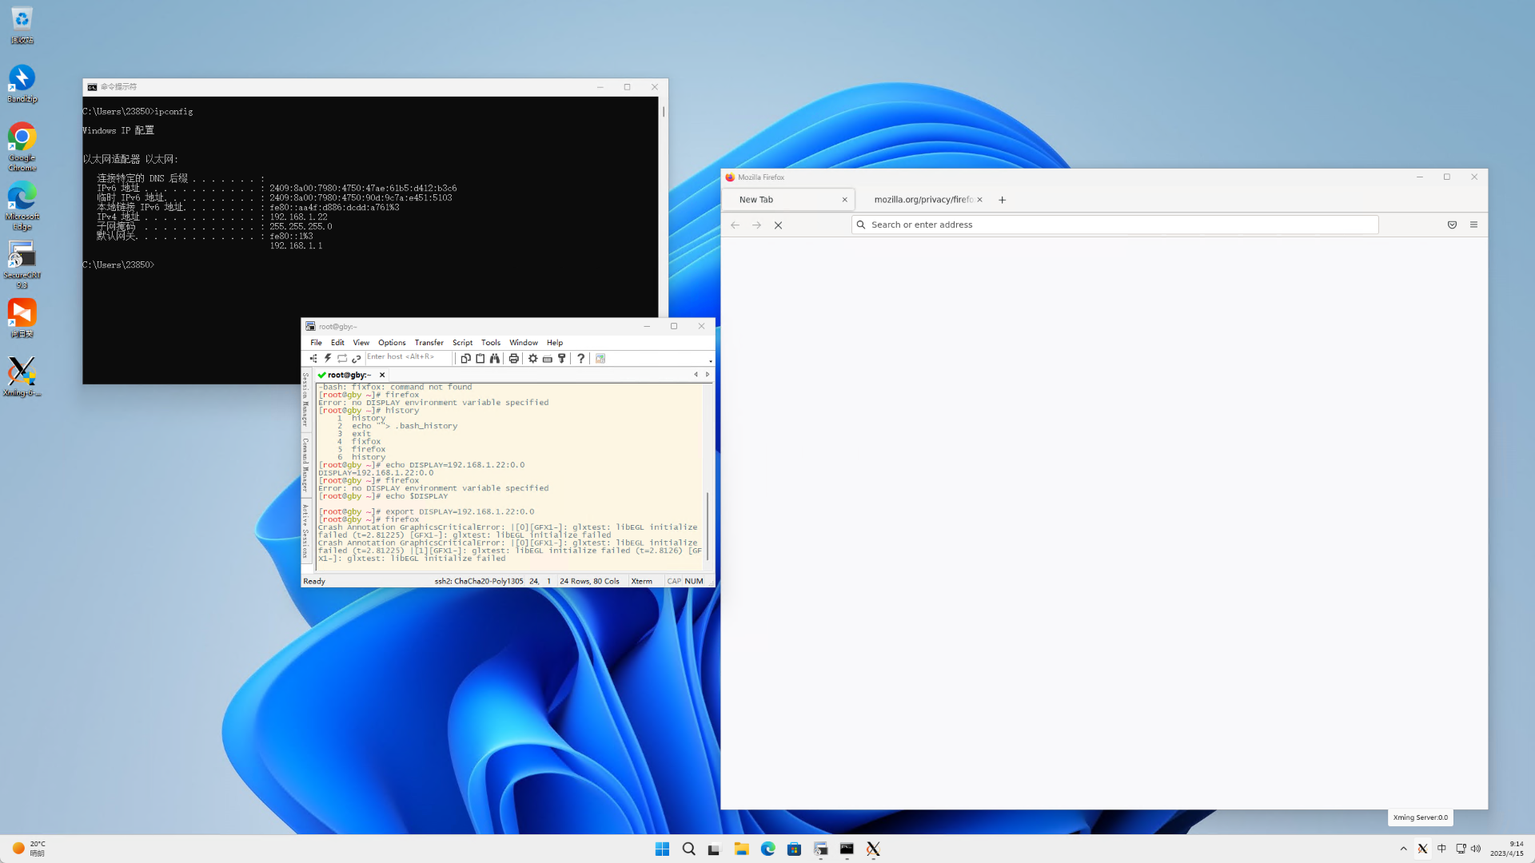
Task: Click the volume icon in system tray
Action: [x=1476, y=849]
